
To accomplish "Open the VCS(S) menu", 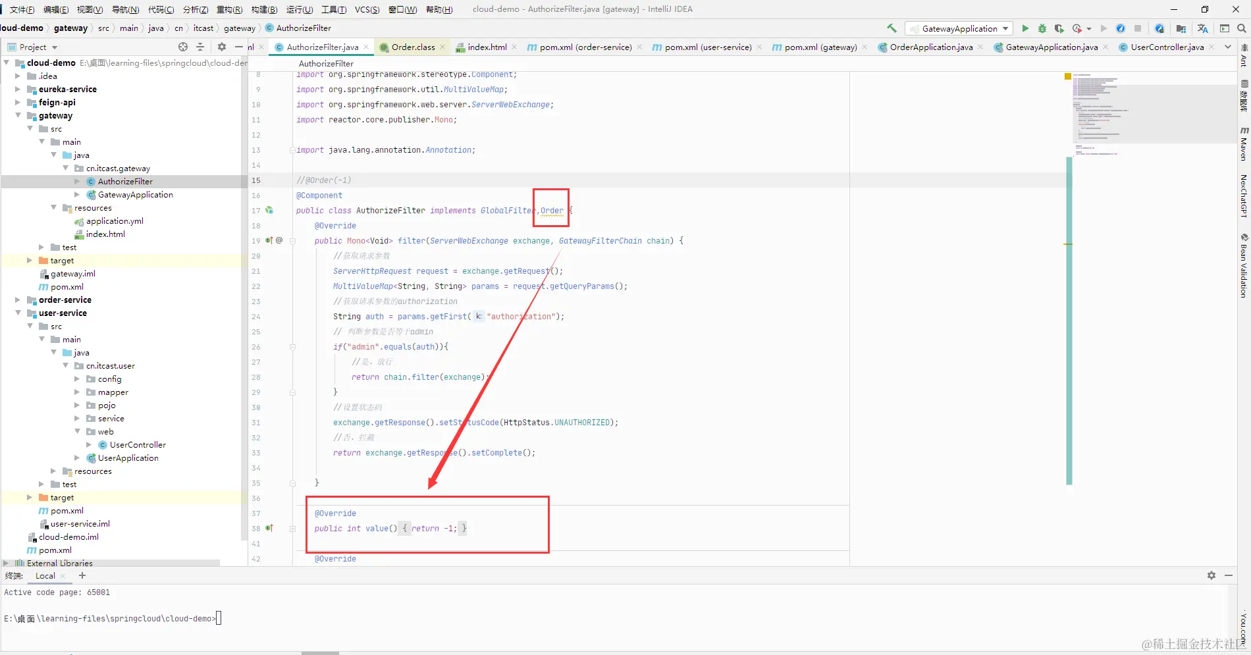I will click(x=367, y=9).
